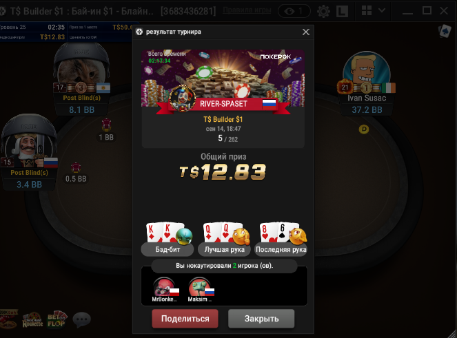This screenshot has width=457, height=338.
Task: Select the Лучшая рука hand card
Action: [x=224, y=239]
